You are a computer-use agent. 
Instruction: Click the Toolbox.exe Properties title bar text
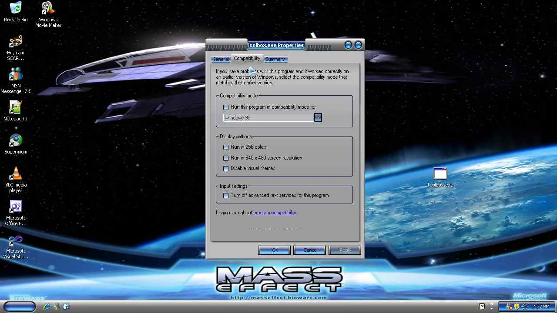coord(275,45)
